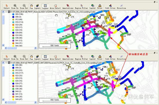Click the top legend scroll-down arrow
This screenshot has width=159, height=105.
tap(3, 45)
